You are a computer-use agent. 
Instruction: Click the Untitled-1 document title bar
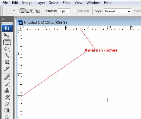pos(78,22)
